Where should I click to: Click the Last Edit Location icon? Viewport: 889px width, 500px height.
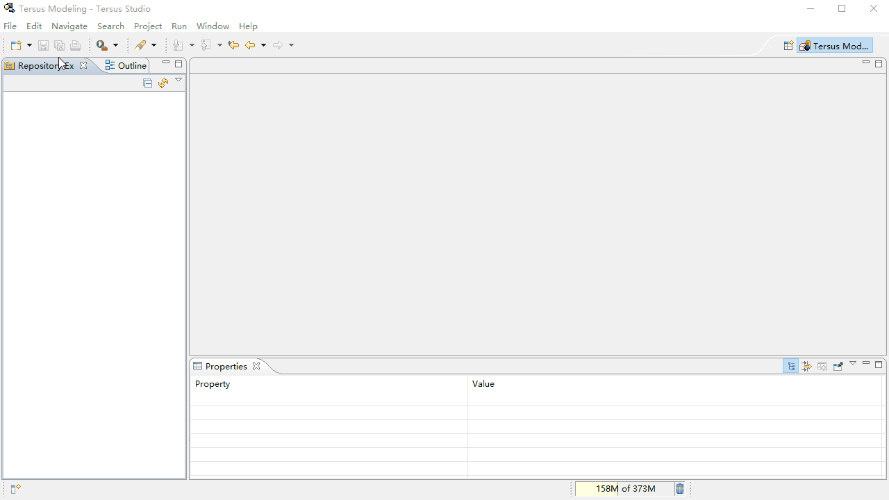(x=233, y=46)
